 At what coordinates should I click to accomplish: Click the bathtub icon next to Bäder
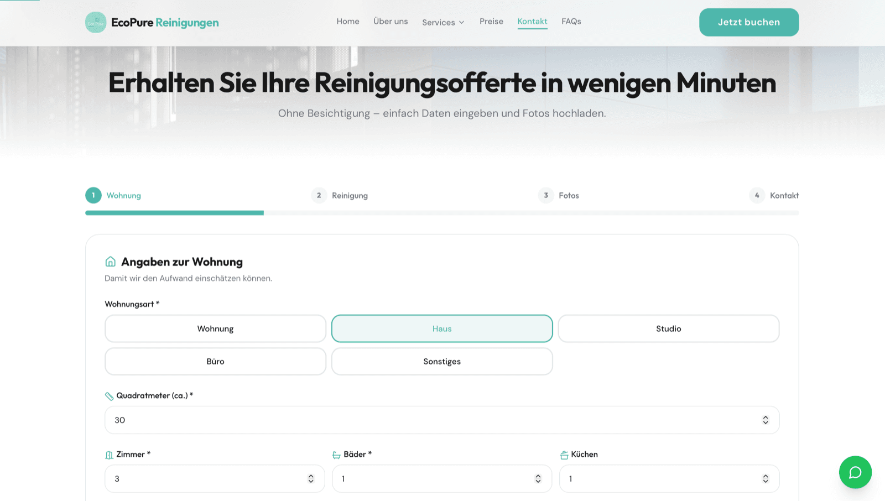336,455
